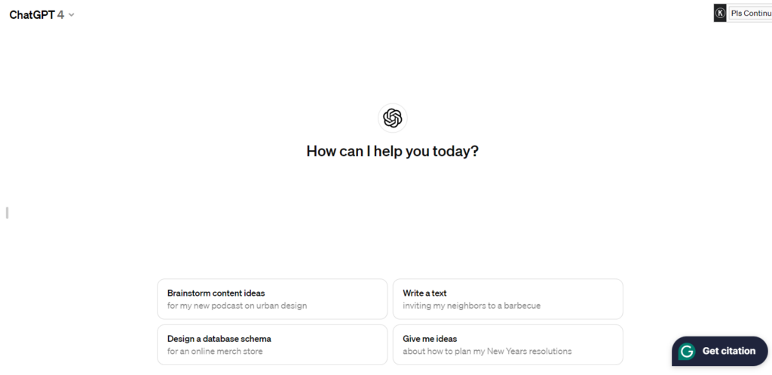772x375 pixels.
Task: Click the circled K extension icon
Action: click(720, 13)
